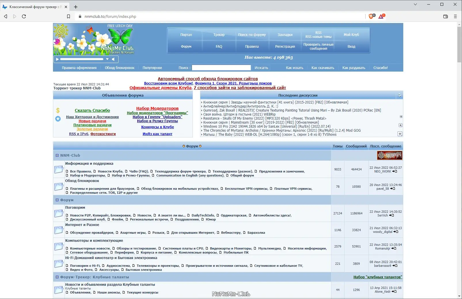
Task: Click the medium plus button in discussions
Action: tap(400, 125)
